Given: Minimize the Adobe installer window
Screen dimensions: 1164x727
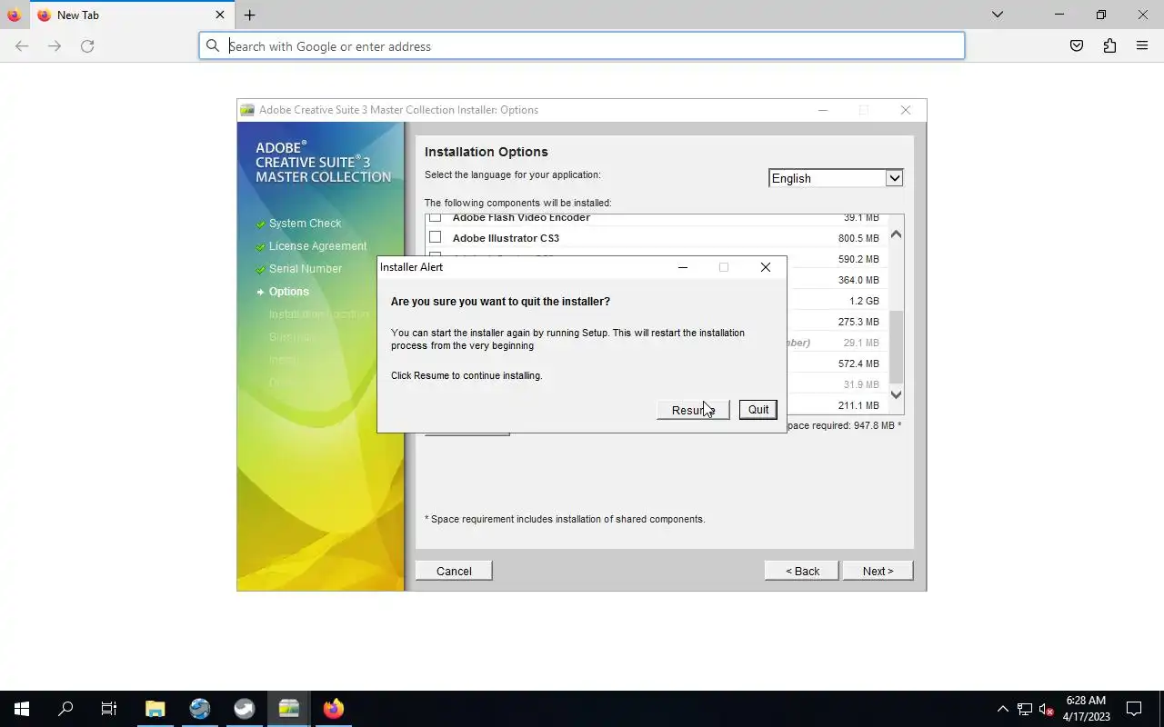Looking at the screenshot, I should pos(823,110).
